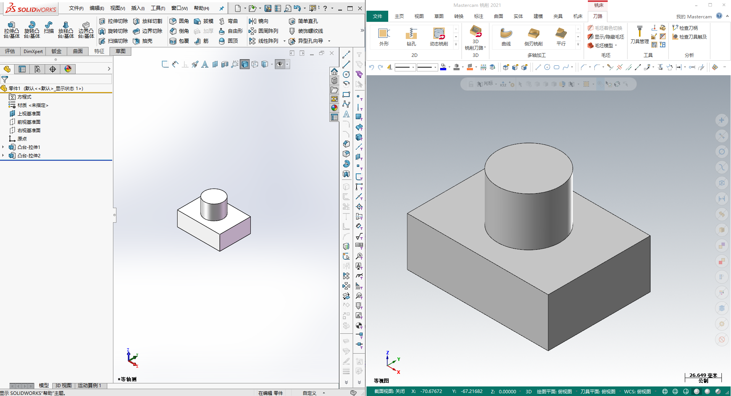Select the 拉伸凸台/基体 extrude boss tool
This screenshot has height=396, width=731.
(x=11, y=30)
